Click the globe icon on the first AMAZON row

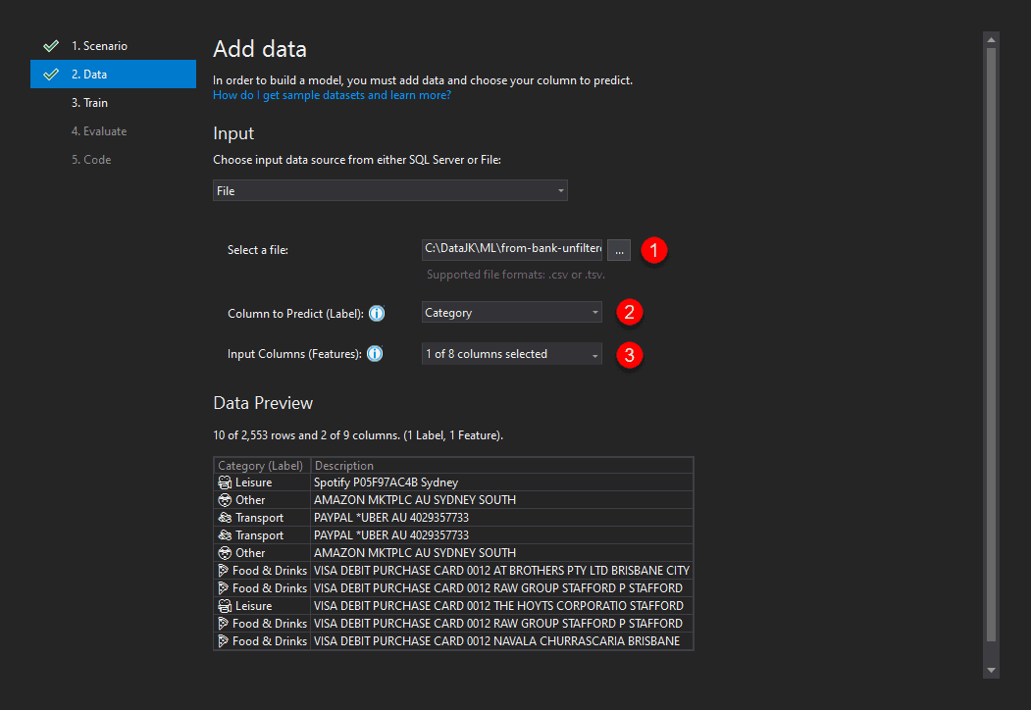(224, 499)
